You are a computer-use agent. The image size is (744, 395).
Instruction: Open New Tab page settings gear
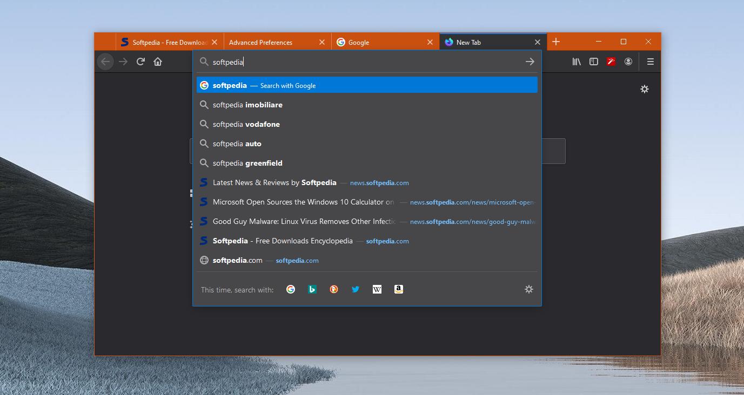point(645,89)
